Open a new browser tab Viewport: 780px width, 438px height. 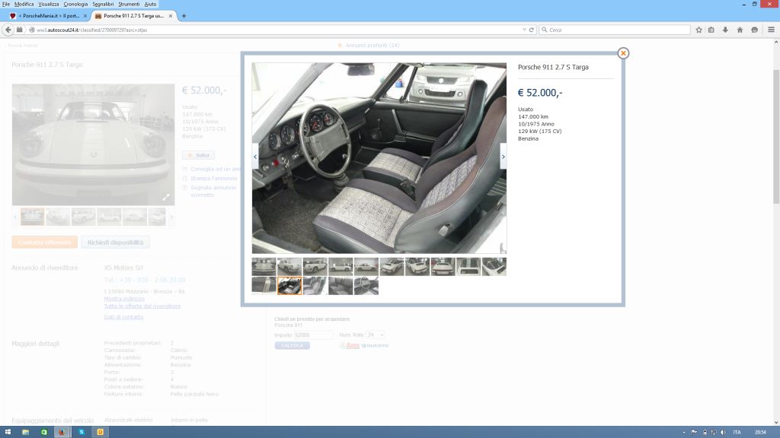point(184,16)
